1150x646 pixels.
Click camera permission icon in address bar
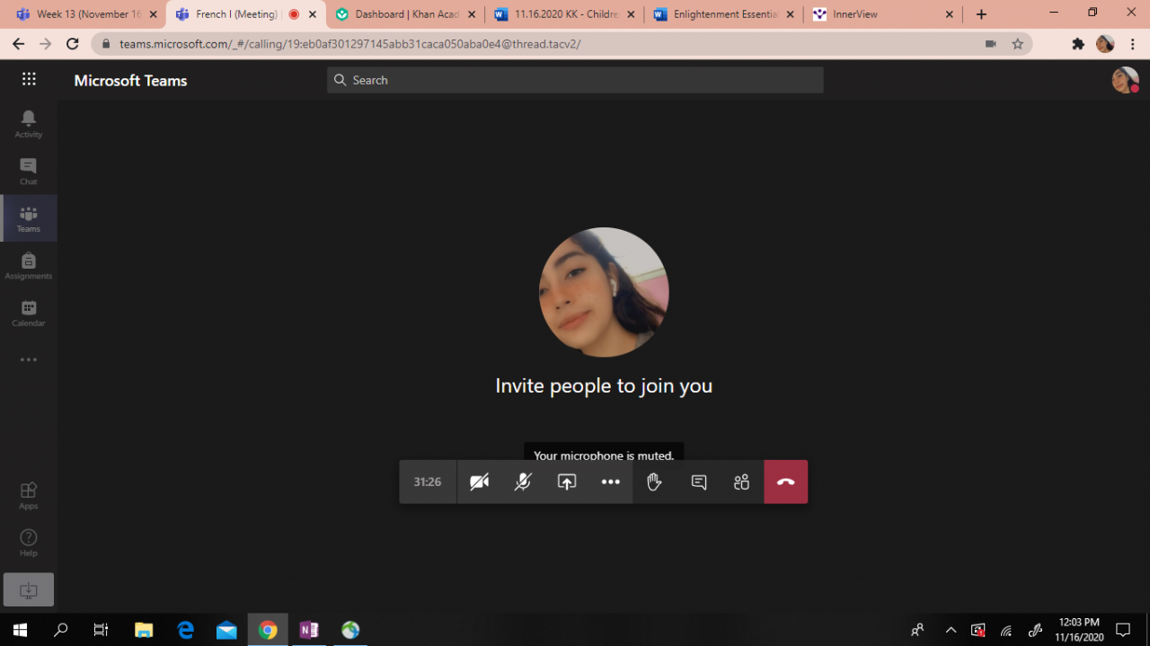click(991, 43)
